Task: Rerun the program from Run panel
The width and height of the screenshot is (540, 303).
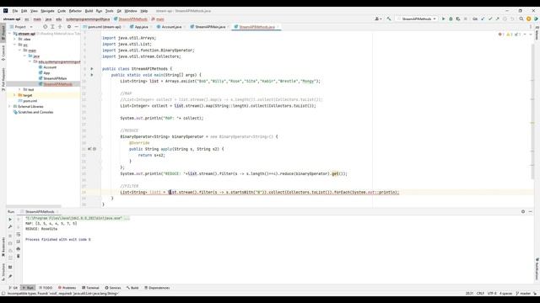Action: pos(10,219)
